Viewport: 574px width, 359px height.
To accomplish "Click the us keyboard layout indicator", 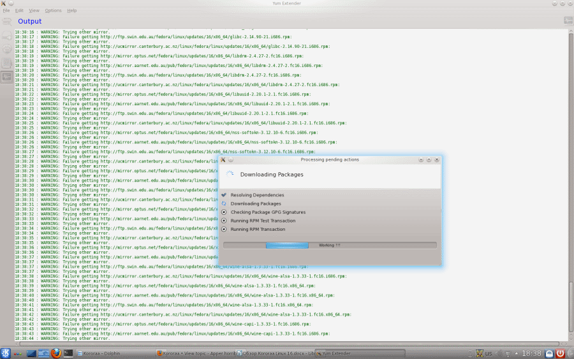I will [489, 353].
